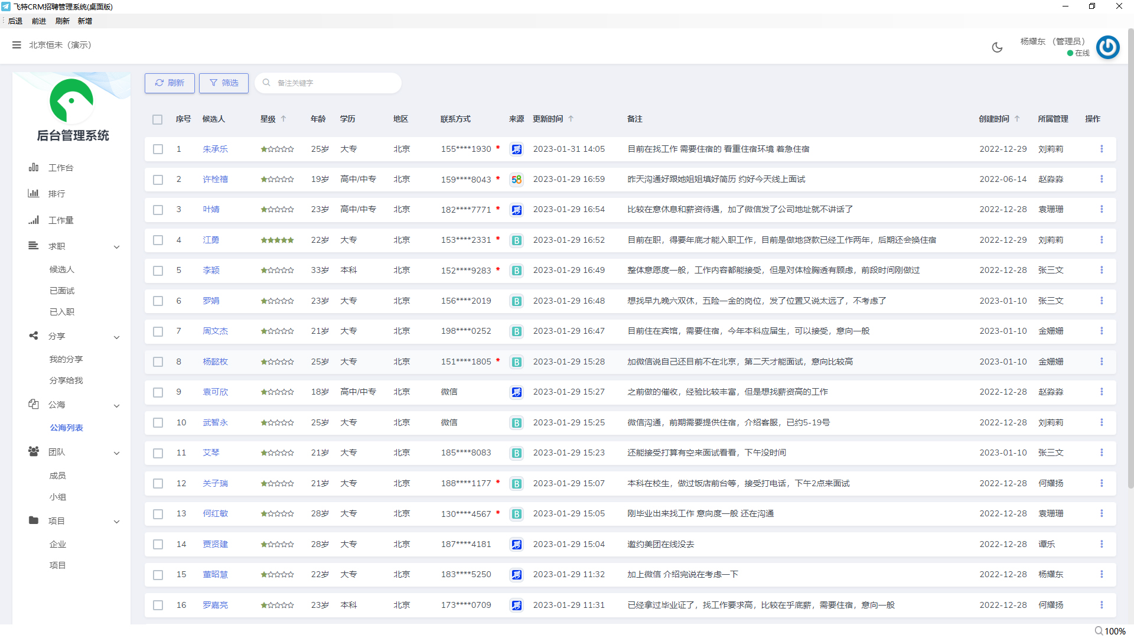
Task: Check the select-all header checkbox
Action: (157, 119)
